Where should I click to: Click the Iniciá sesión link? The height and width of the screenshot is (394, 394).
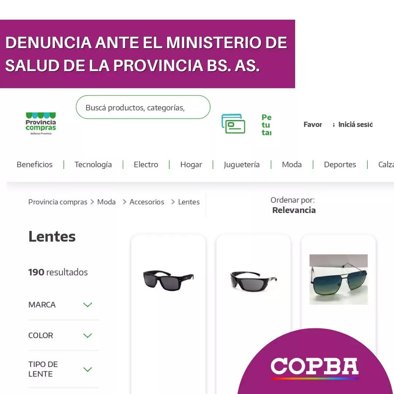coord(355,125)
